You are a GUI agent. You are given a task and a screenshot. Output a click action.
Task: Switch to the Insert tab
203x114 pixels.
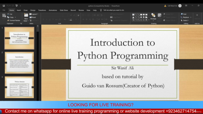(19, 10)
